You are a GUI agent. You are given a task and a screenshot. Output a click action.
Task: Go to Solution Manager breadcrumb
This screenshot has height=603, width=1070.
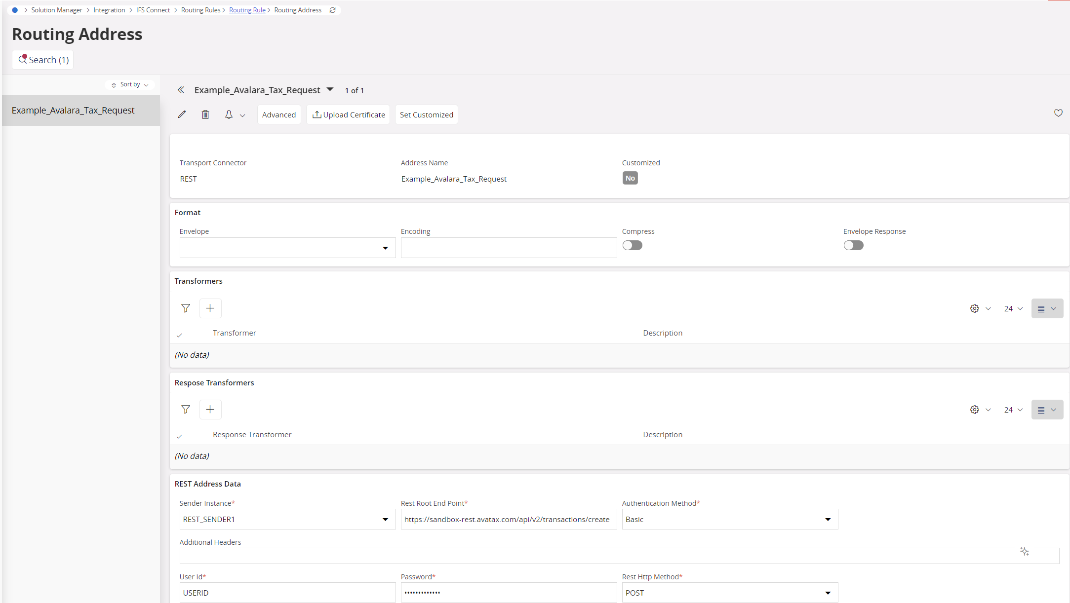pos(57,10)
